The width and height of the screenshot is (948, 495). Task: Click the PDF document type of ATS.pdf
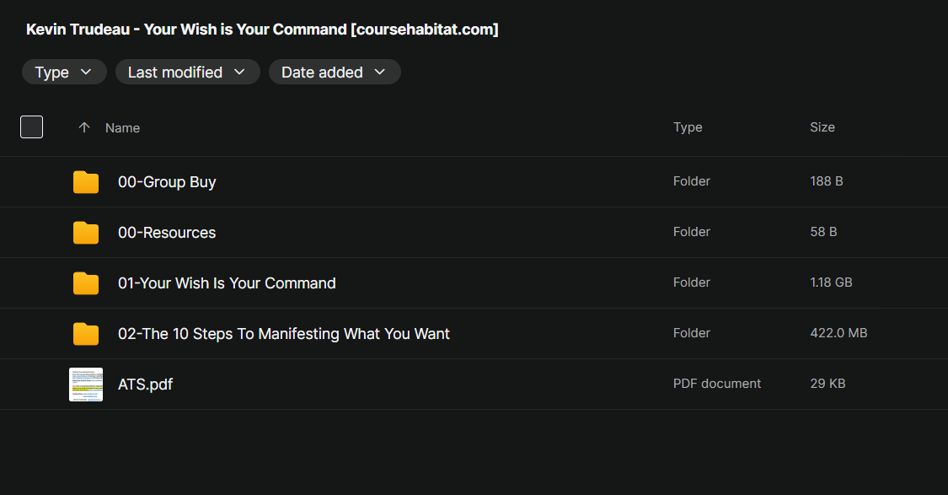point(717,384)
